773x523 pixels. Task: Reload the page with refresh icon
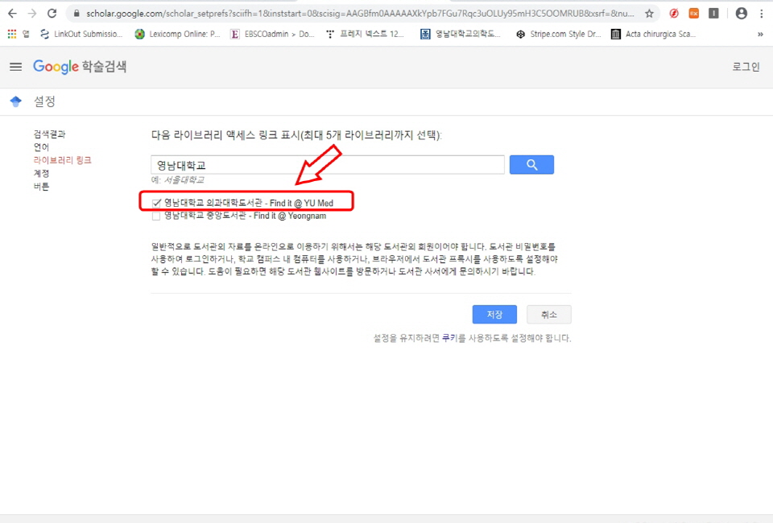coord(52,14)
